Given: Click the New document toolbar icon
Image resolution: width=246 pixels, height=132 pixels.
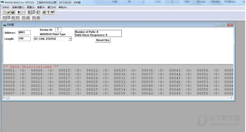Looking at the screenshot, I should (4, 12).
